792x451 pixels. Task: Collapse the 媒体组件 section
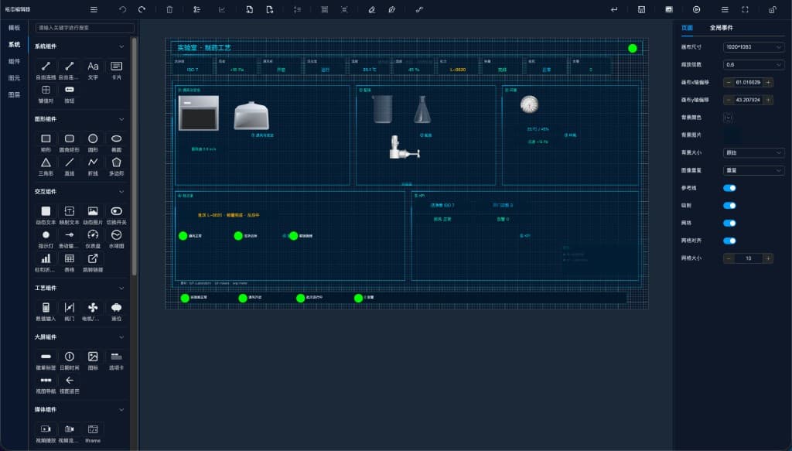pyautogui.click(x=121, y=409)
